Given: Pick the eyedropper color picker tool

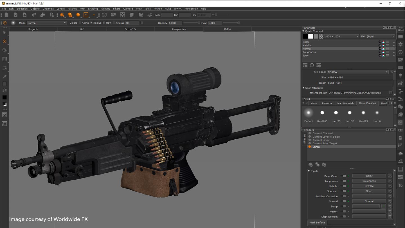Looking at the screenshot, I should click(x=4, y=76).
